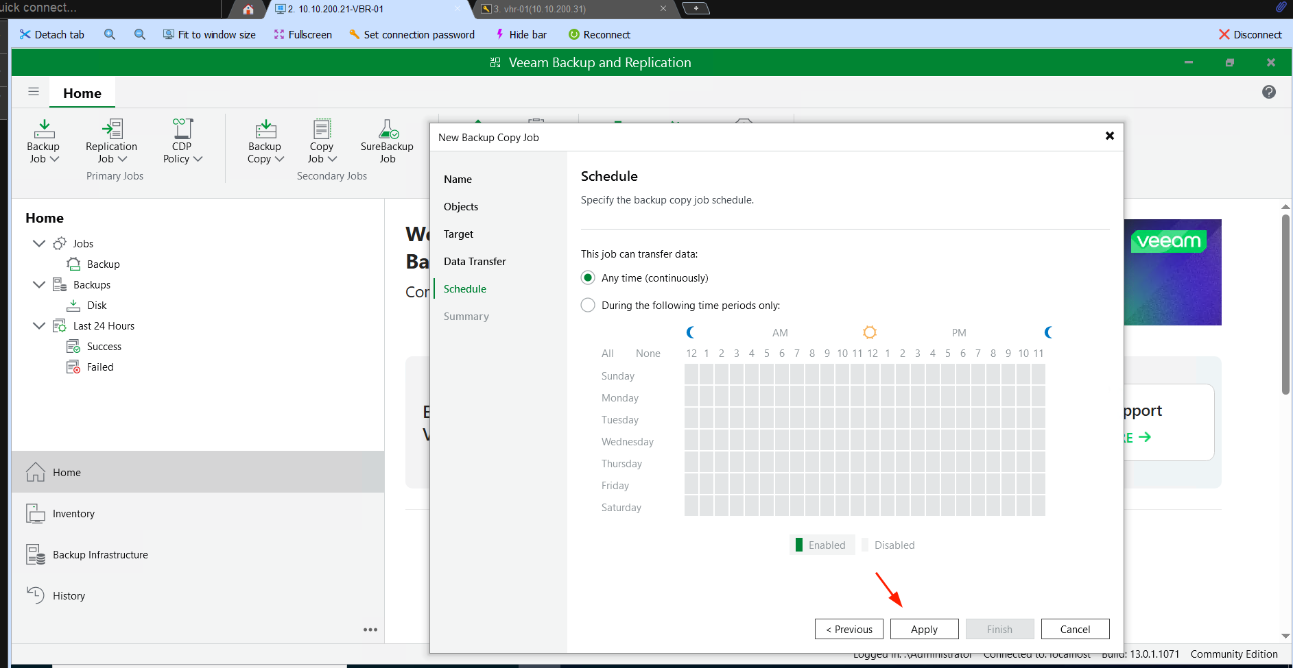Collapse the Backups tree node
The height and width of the screenshot is (668, 1293).
coord(39,284)
